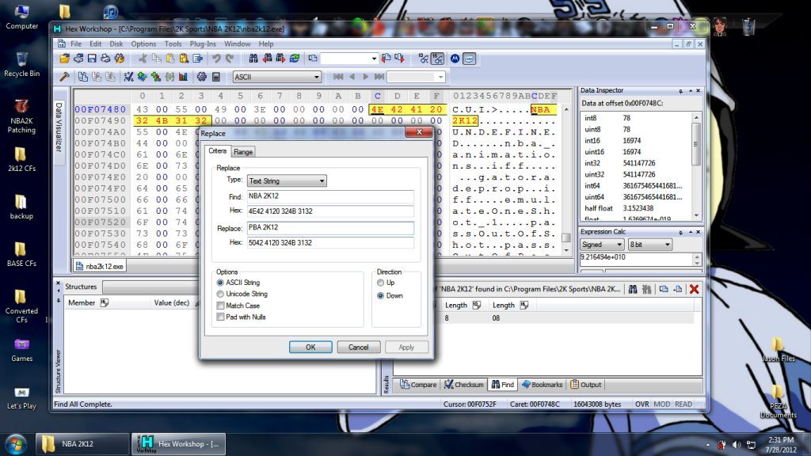Click the Save floppy disk icon
811x456 pixels.
[92, 59]
